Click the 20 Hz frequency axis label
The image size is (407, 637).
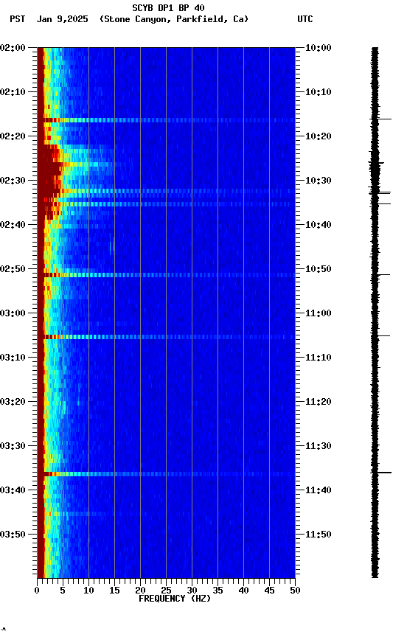pyautogui.click(x=140, y=591)
